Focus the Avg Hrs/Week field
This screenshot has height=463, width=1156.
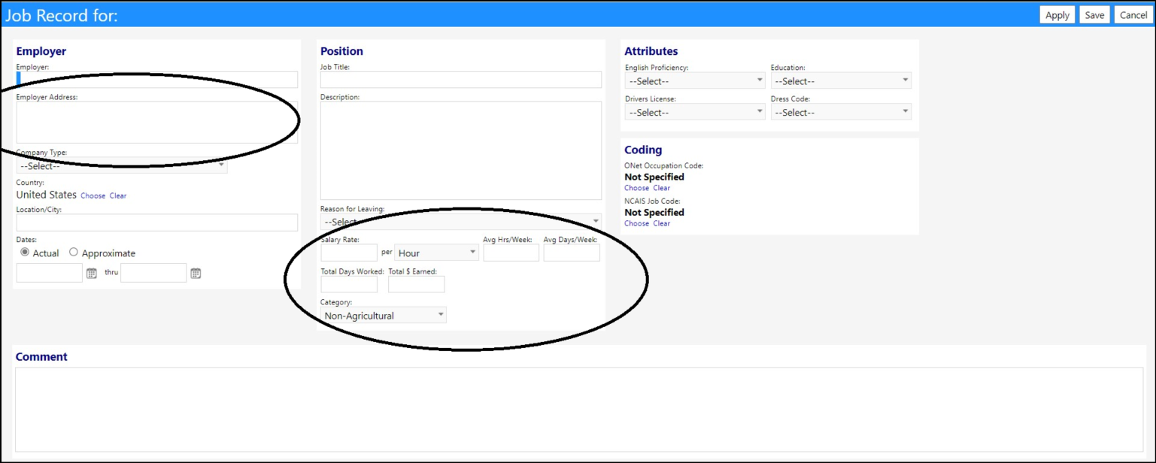(511, 253)
